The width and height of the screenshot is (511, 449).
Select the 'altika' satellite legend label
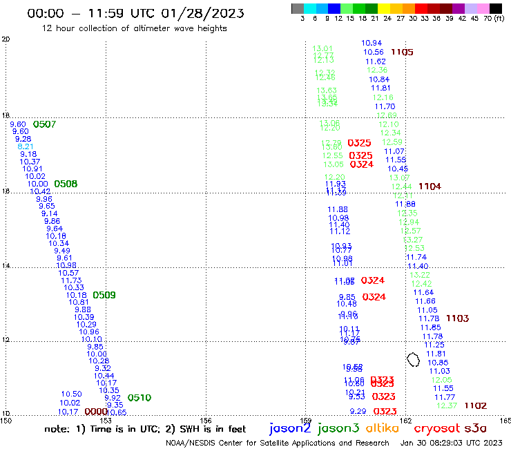[x=383, y=428]
